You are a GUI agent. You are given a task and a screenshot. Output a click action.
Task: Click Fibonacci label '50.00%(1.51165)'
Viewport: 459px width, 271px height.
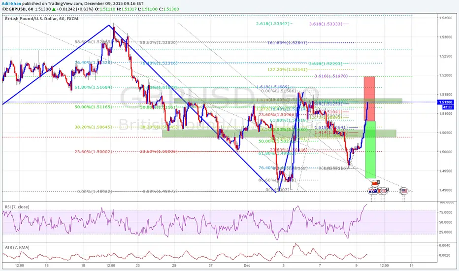(x=94, y=107)
